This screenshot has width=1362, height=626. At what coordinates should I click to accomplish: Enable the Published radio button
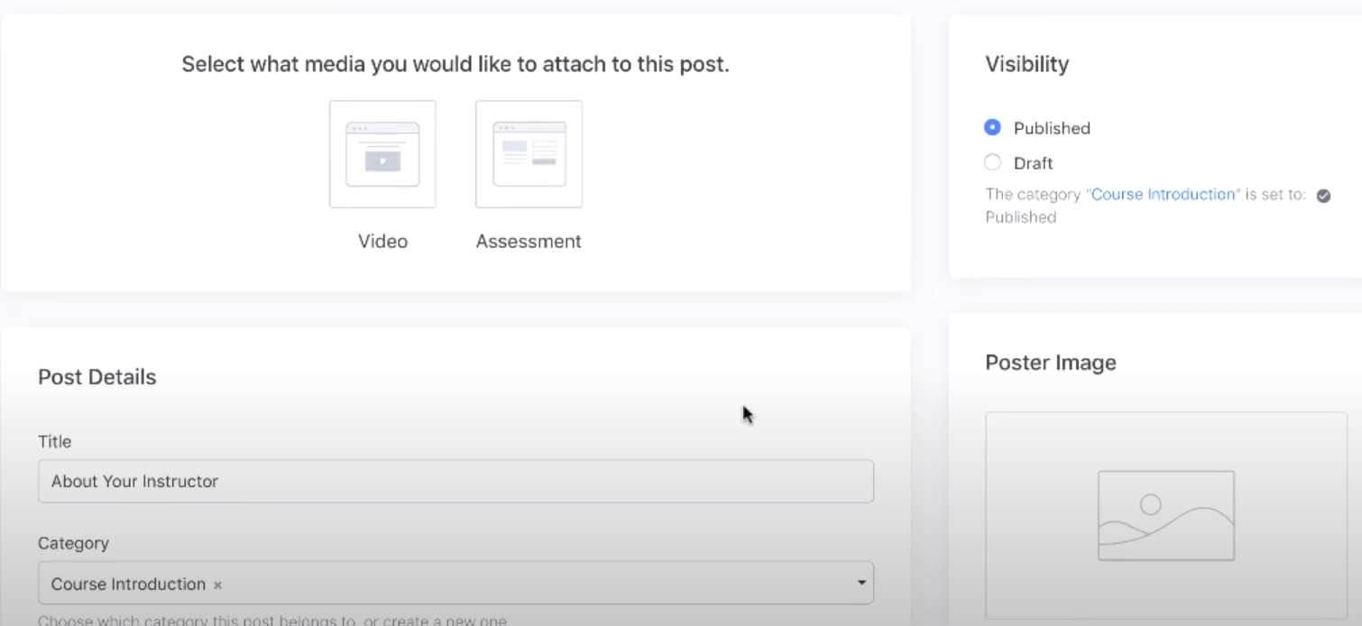pos(992,128)
